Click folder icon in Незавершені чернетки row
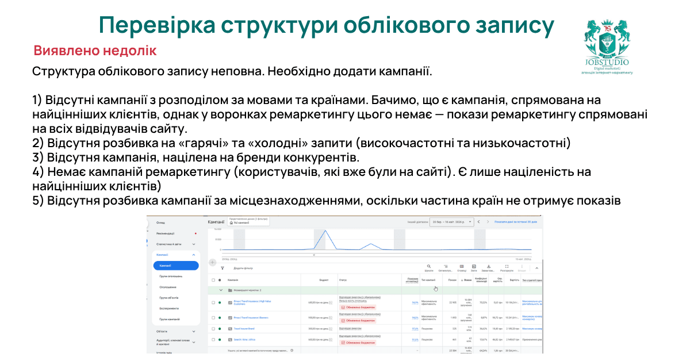690x361 pixels. (x=230, y=290)
